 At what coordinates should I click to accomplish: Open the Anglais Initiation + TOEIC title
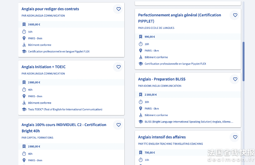click(44, 67)
